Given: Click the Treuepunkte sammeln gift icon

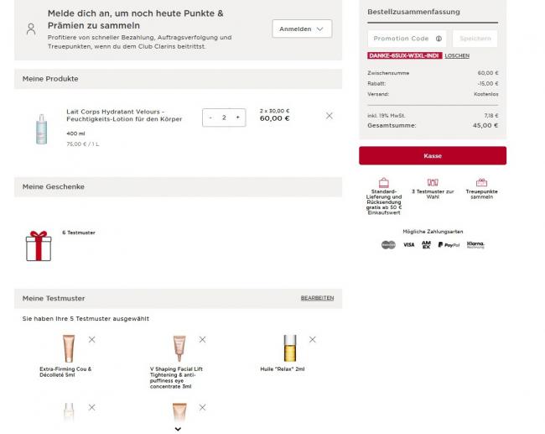Looking at the screenshot, I should click(x=481, y=182).
